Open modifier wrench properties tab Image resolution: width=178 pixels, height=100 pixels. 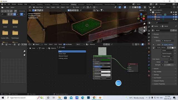coord(149,55)
